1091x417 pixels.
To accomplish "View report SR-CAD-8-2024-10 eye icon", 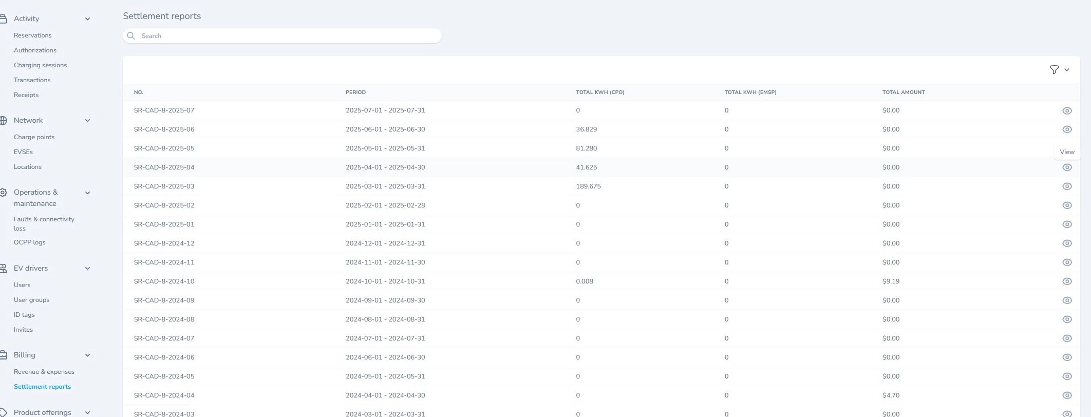I will pyautogui.click(x=1067, y=281).
